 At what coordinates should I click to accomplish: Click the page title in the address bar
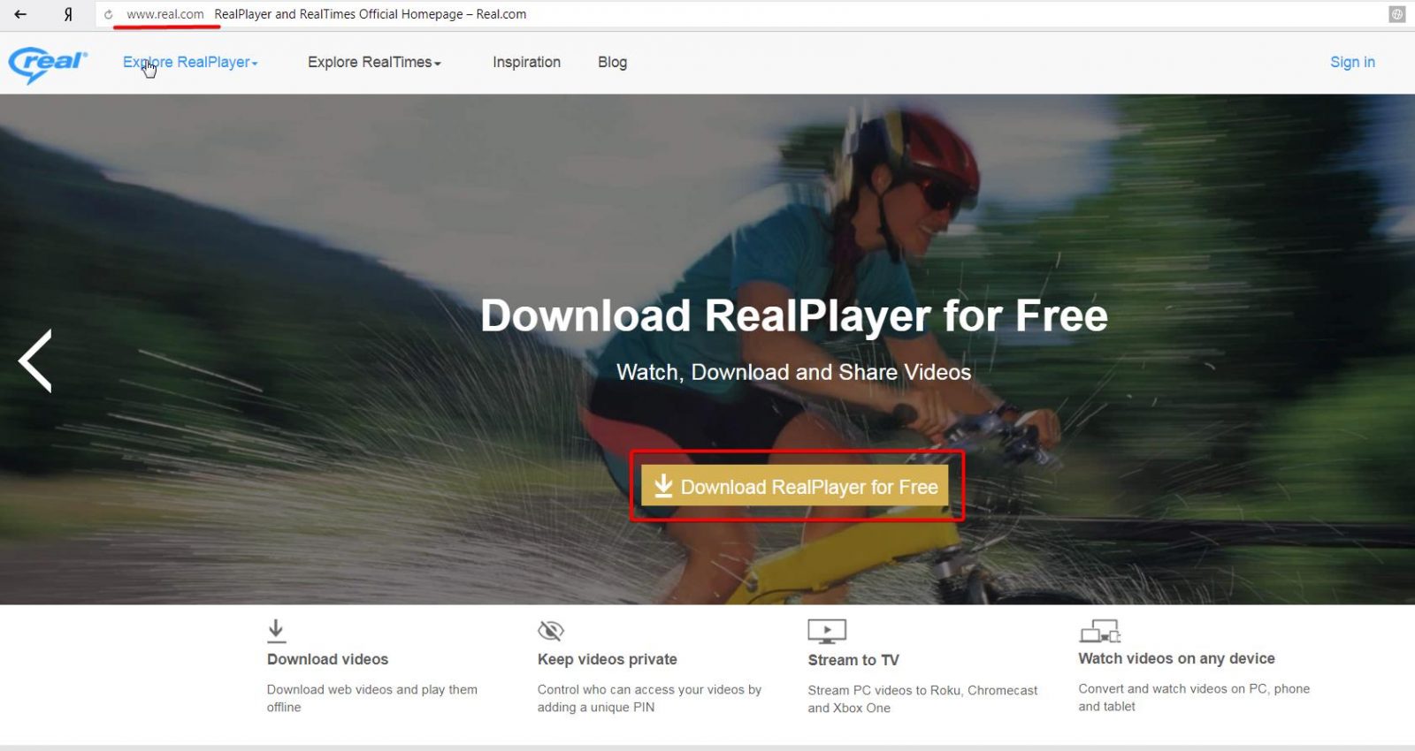370,14
